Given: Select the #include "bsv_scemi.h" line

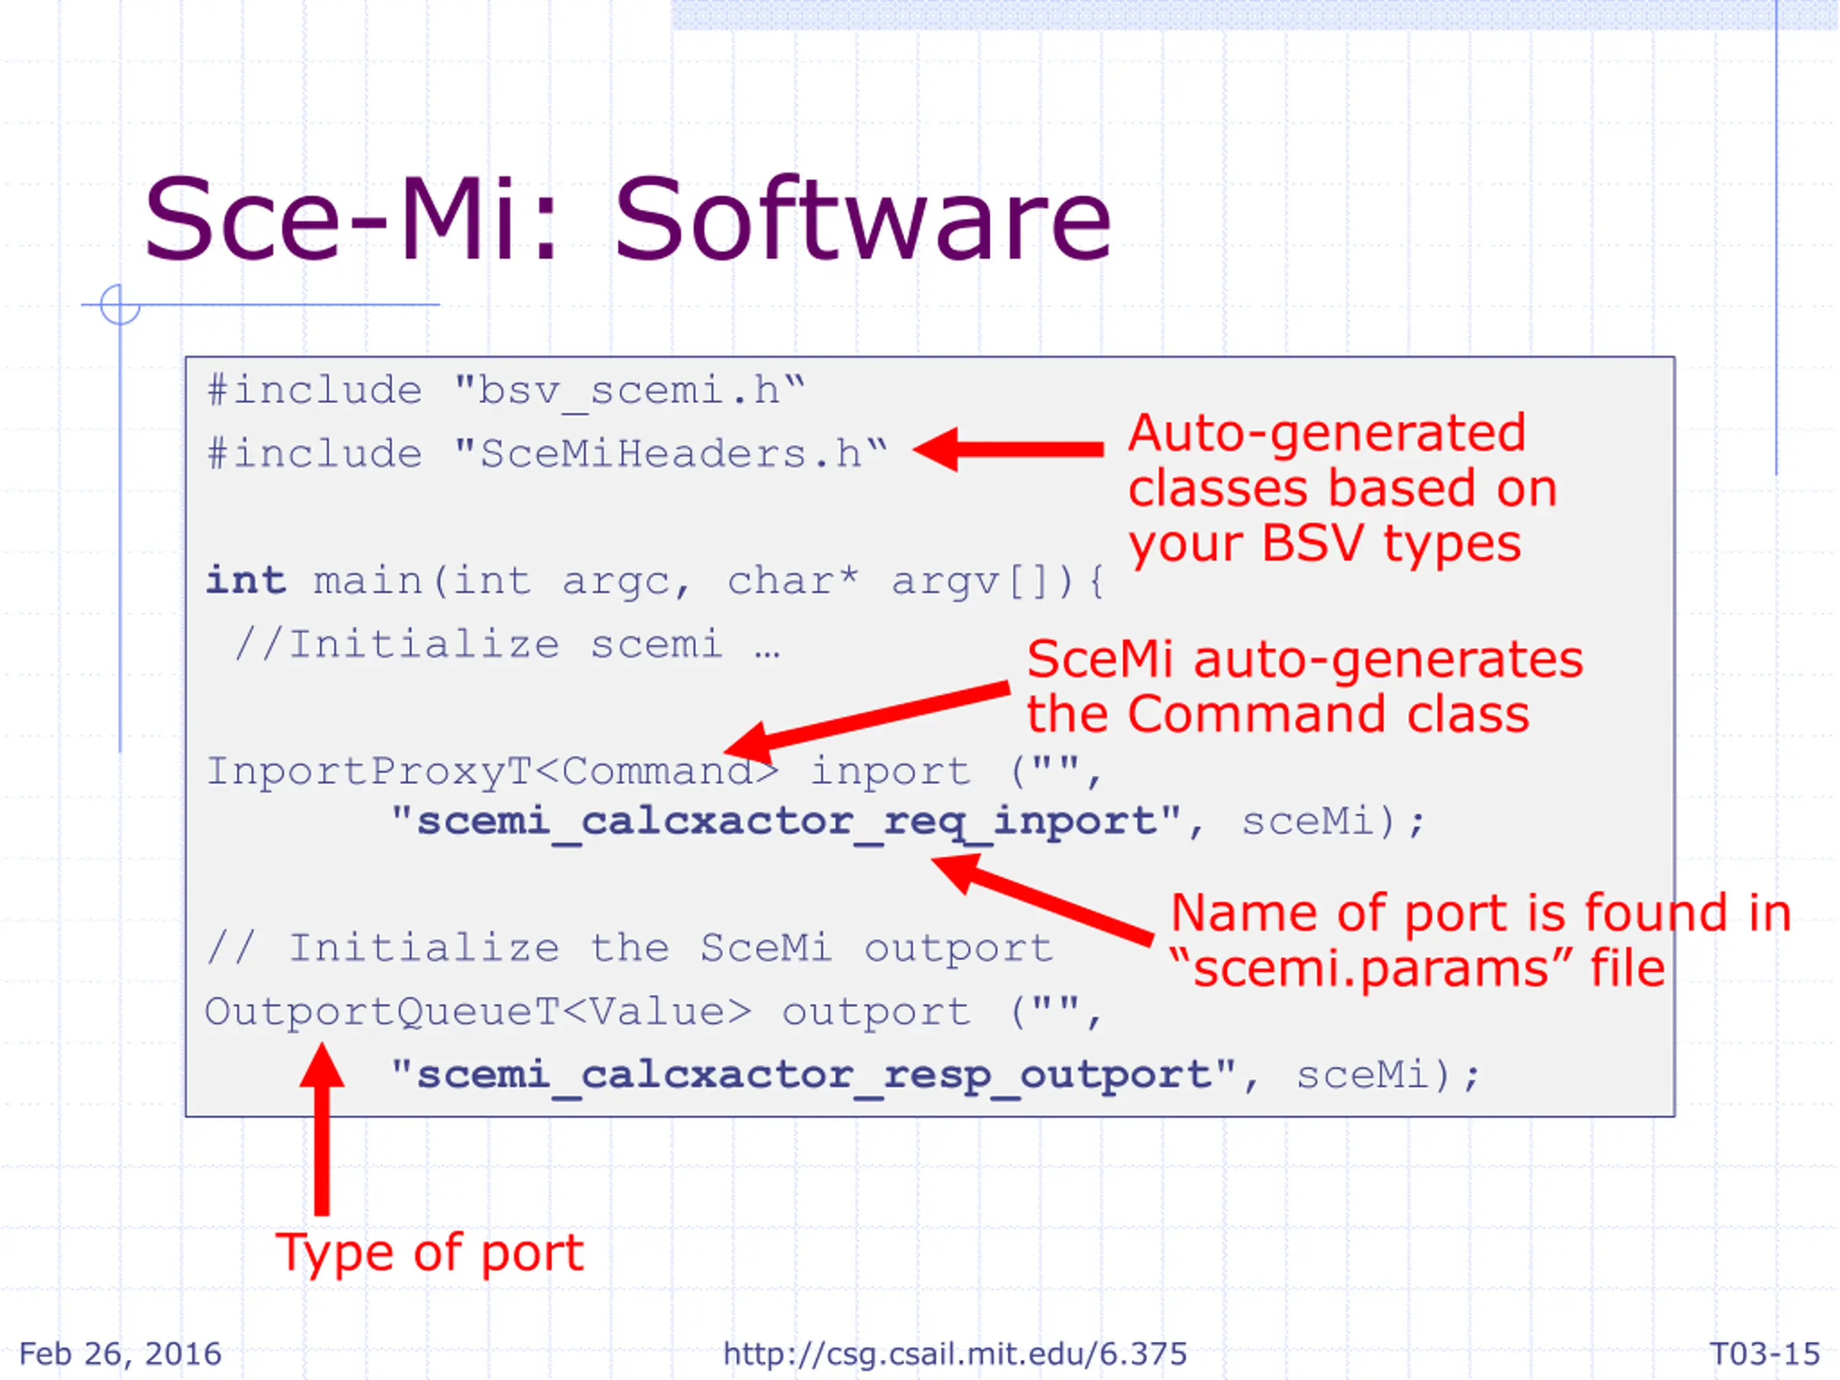Looking at the screenshot, I should point(507,391).
